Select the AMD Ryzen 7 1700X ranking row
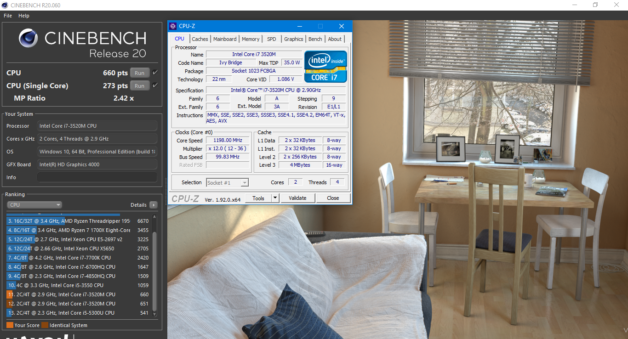Screen dimensions: 628x339 [x=78, y=230]
